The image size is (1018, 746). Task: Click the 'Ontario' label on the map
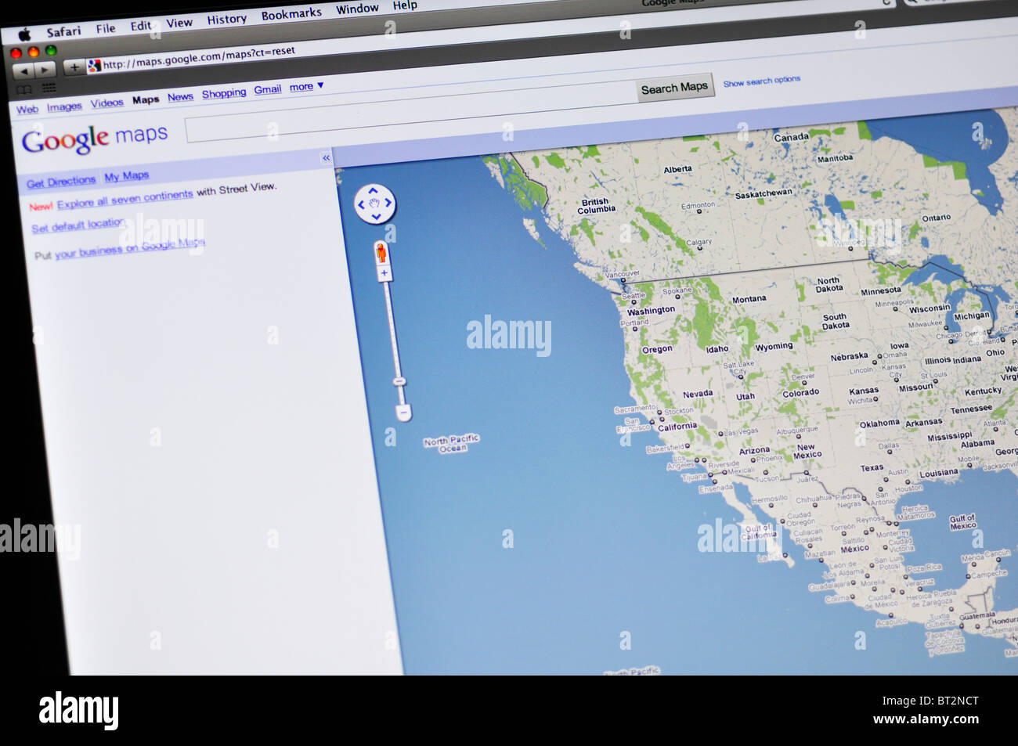coord(937,218)
